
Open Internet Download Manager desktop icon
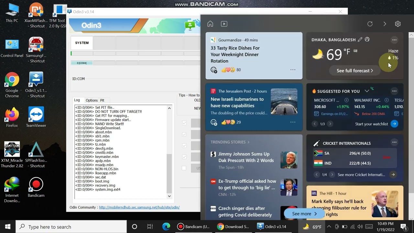tap(12, 190)
